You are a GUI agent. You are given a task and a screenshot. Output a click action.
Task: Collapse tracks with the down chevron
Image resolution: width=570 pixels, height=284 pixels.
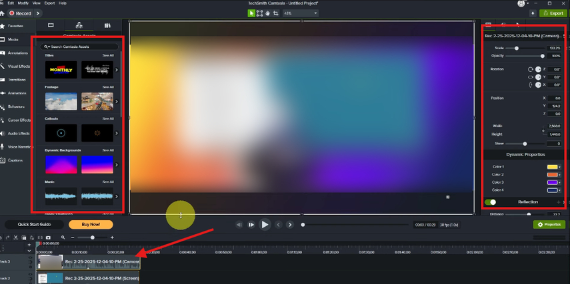point(29,251)
